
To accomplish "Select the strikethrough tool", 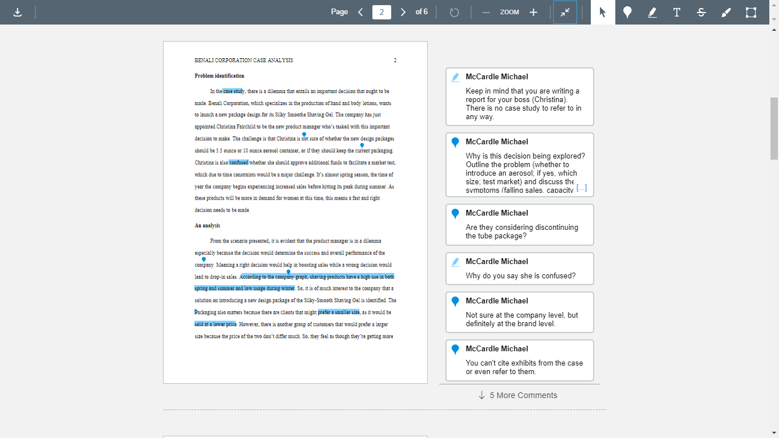I will click(x=701, y=12).
